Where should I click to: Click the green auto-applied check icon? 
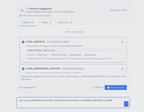click(x=20, y=16)
